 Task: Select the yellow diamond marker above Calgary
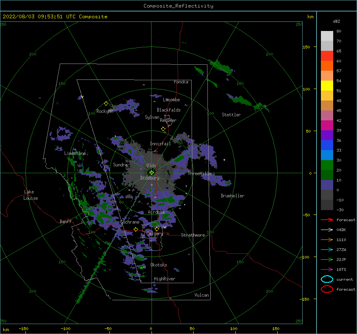pos(157,229)
